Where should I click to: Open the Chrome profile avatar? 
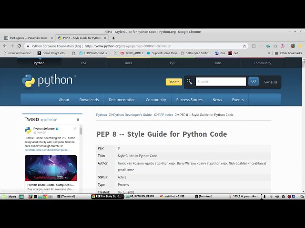coord(293,46)
